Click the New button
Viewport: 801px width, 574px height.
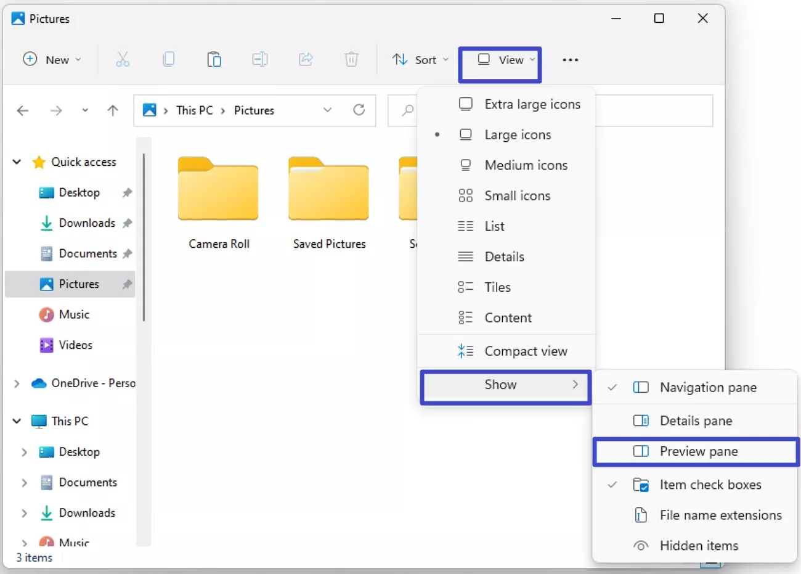click(52, 59)
